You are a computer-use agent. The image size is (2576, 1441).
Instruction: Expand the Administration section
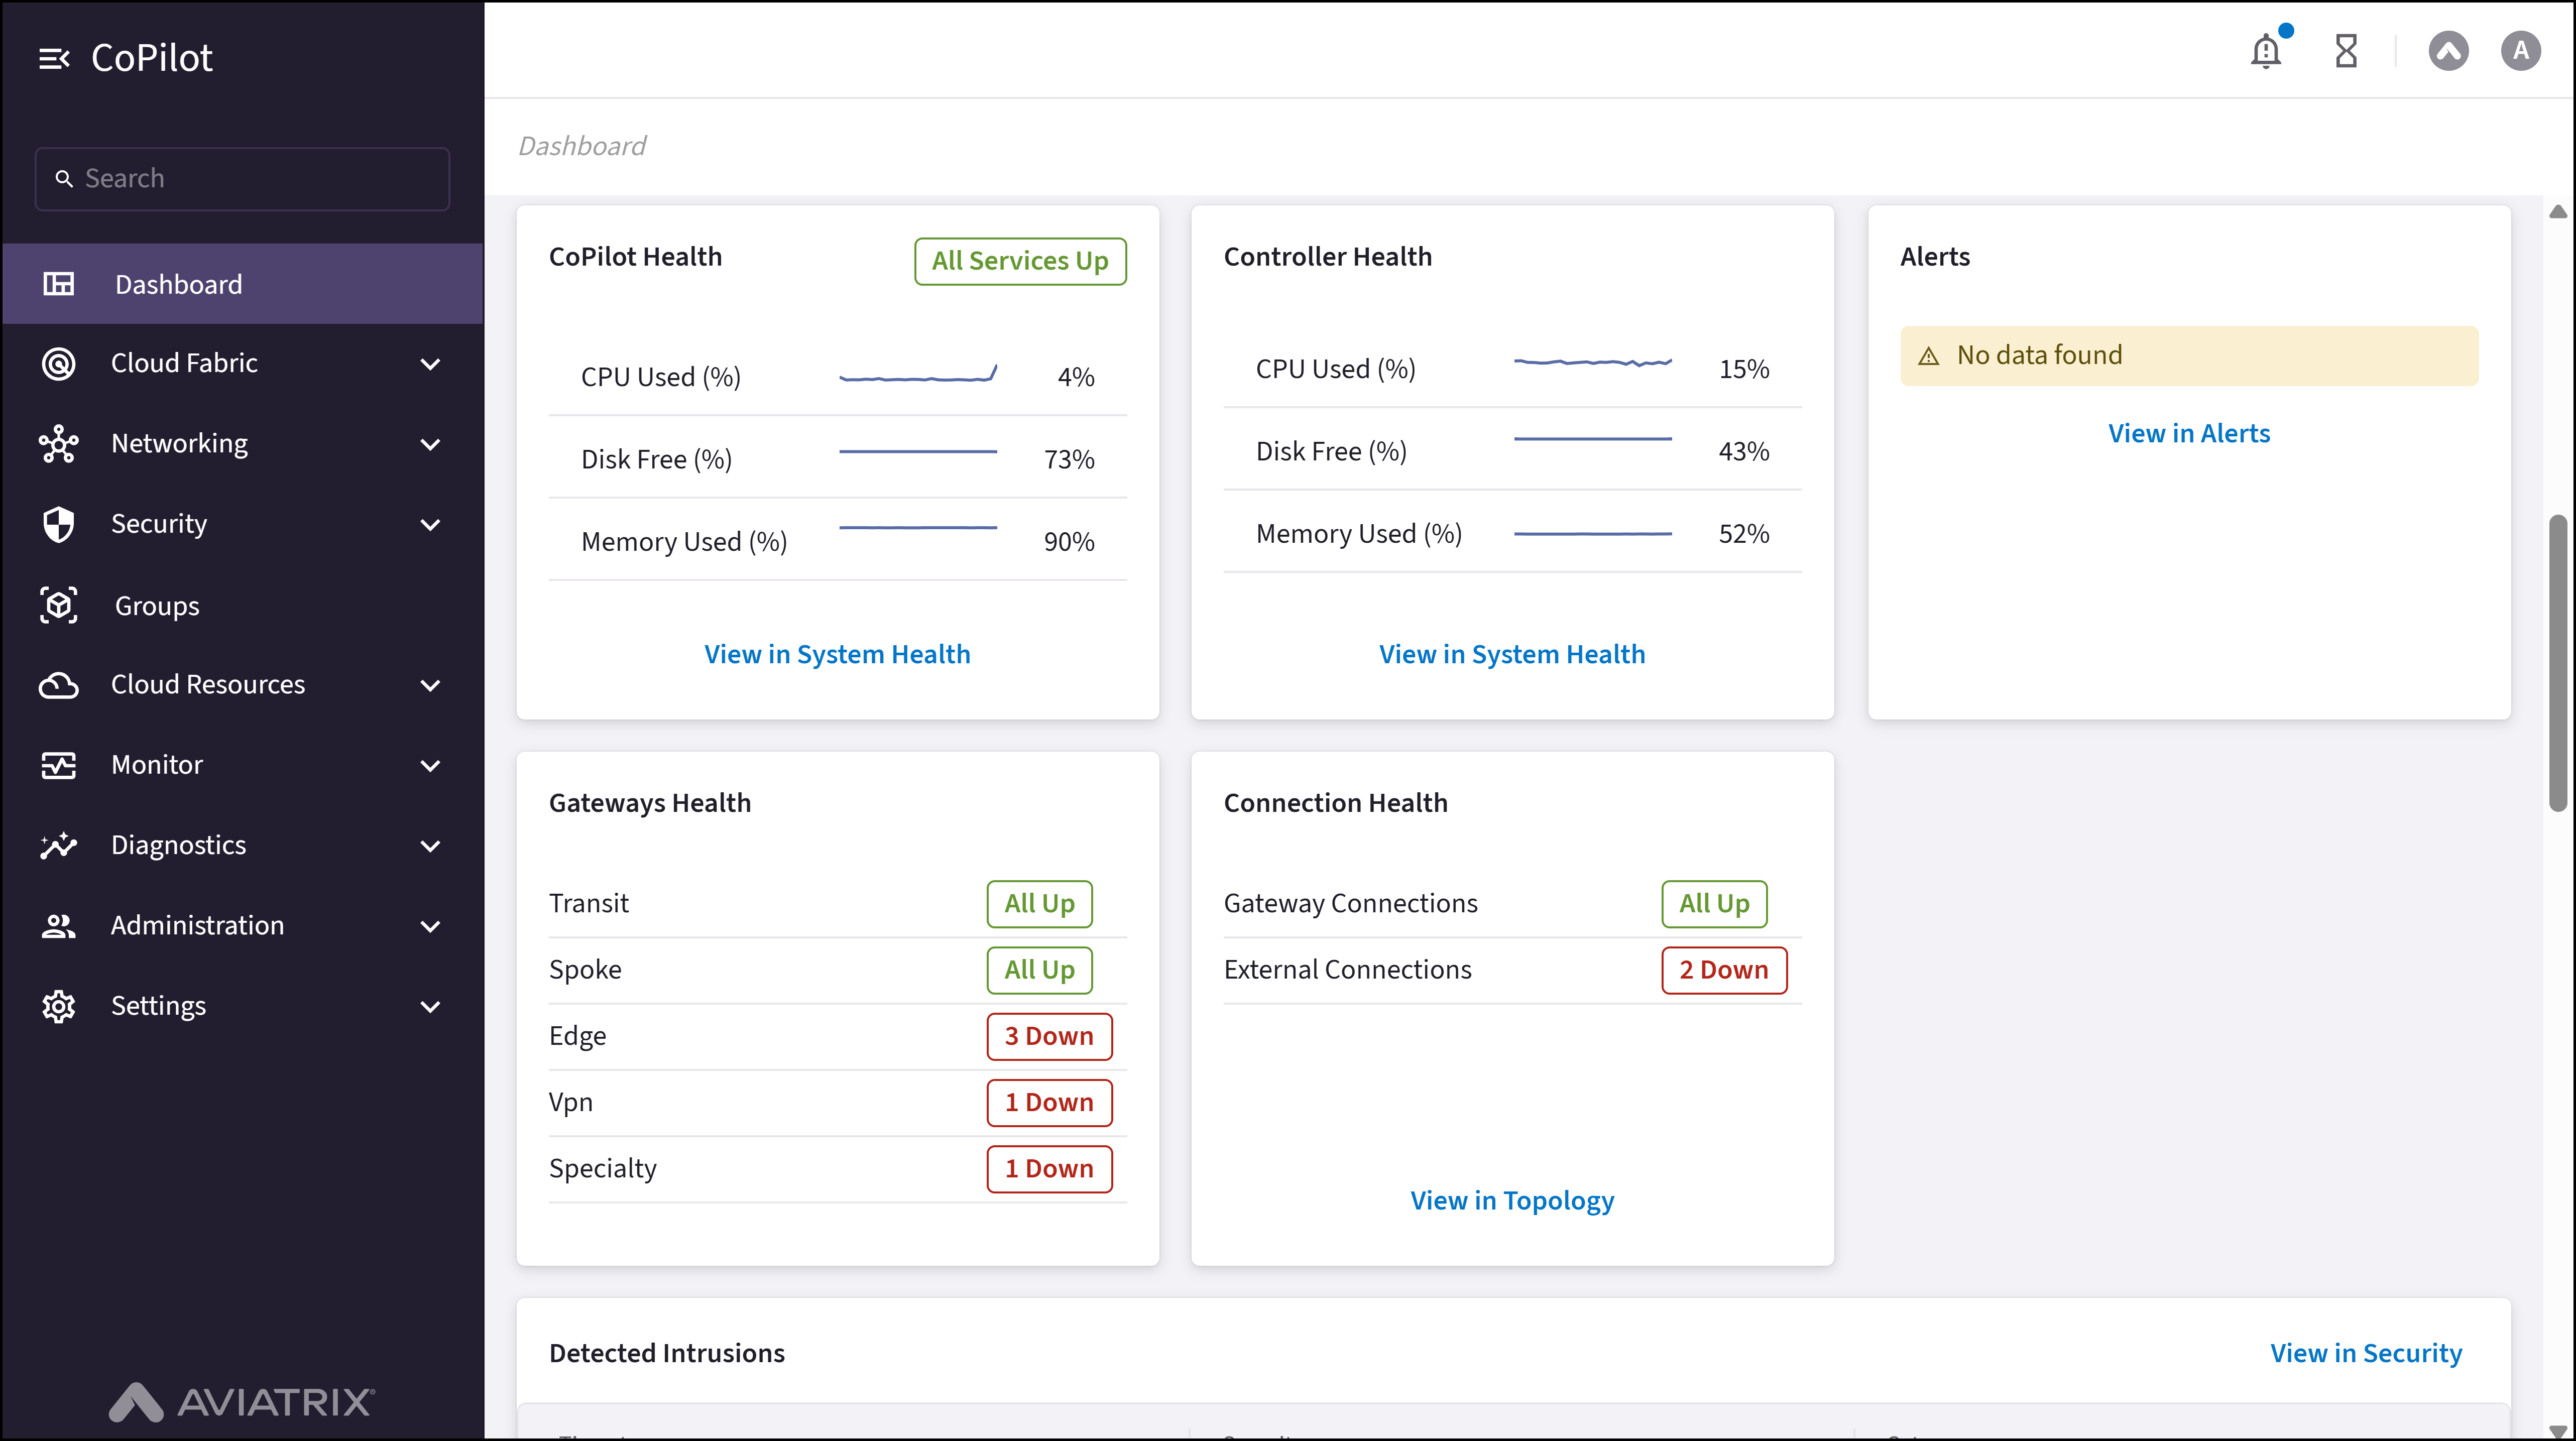(431, 926)
